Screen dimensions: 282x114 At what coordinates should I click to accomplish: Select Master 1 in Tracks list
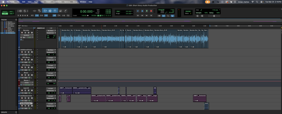[10, 29]
